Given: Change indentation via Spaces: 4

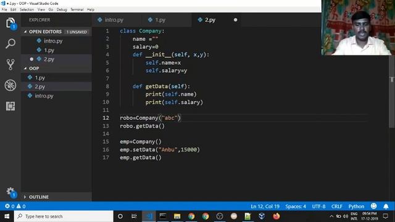Looking at the screenshot, I should click(296, 207).
